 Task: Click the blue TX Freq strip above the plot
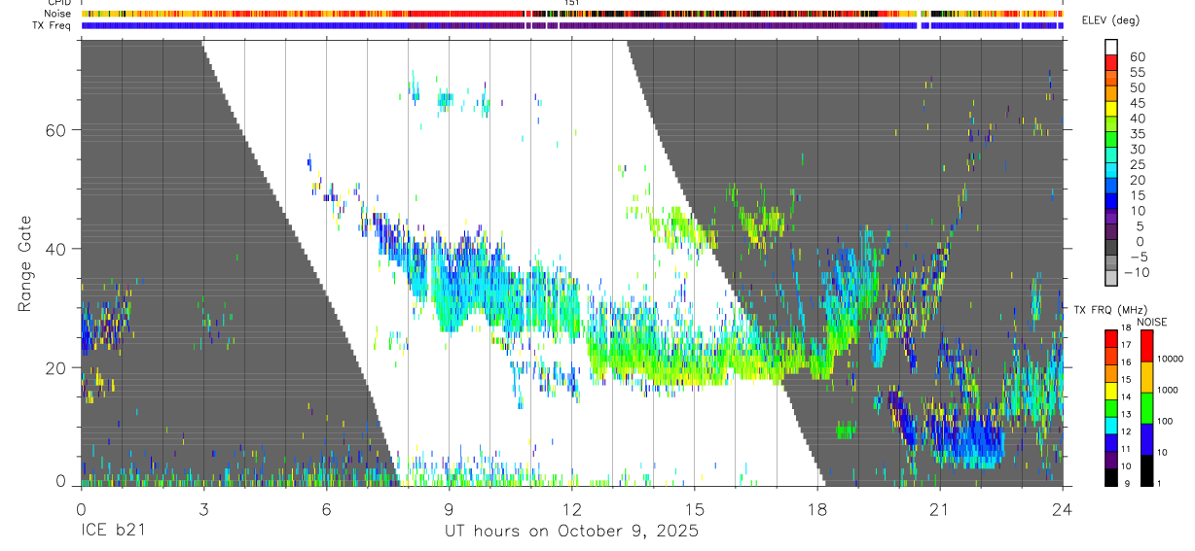tap(571, 25)
